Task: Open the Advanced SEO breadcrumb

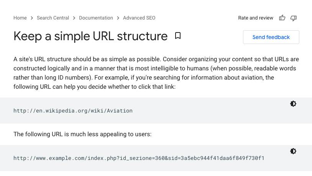Action: (x=139, y=18)
